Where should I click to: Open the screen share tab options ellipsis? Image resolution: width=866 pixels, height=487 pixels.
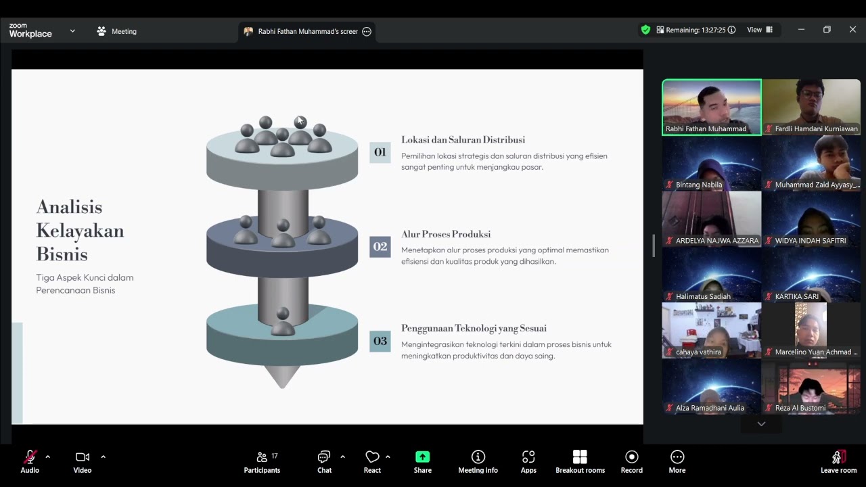367,31
